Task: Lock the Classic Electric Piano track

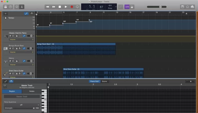Action: 17,36
